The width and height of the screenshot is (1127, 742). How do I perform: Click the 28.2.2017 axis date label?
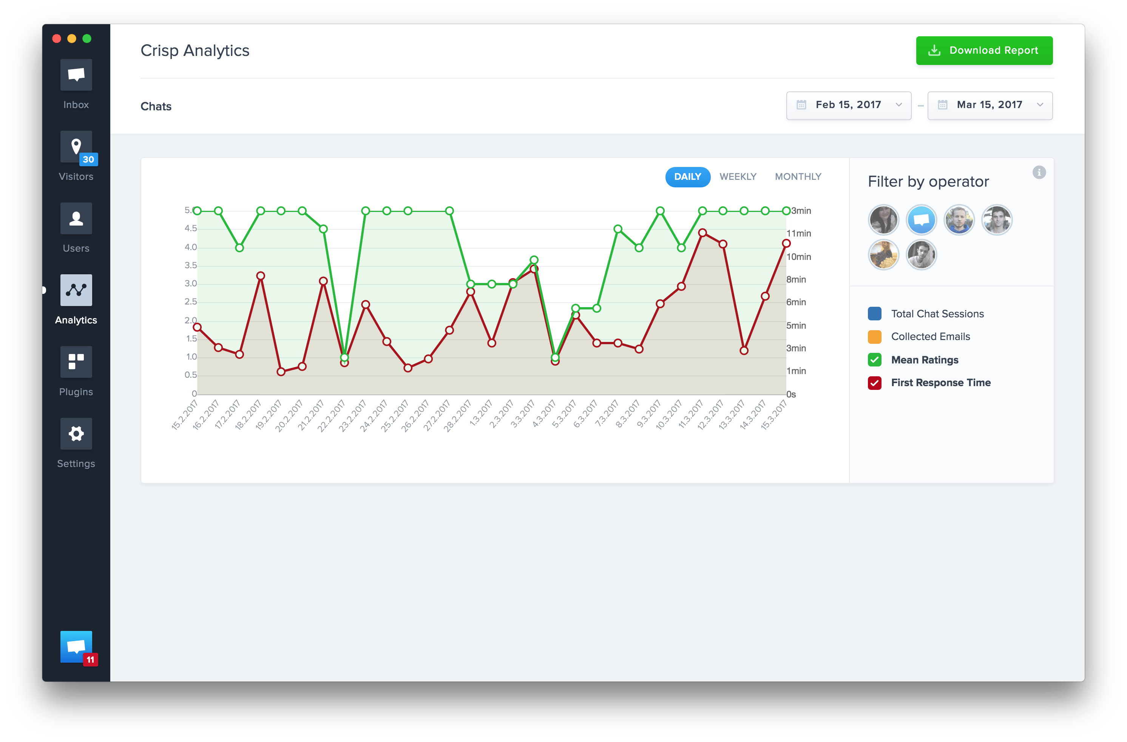[457, 415]
